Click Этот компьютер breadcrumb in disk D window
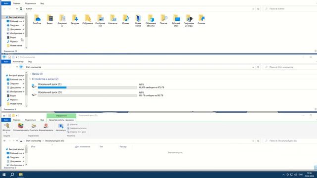317x178 pixels. 33,141
